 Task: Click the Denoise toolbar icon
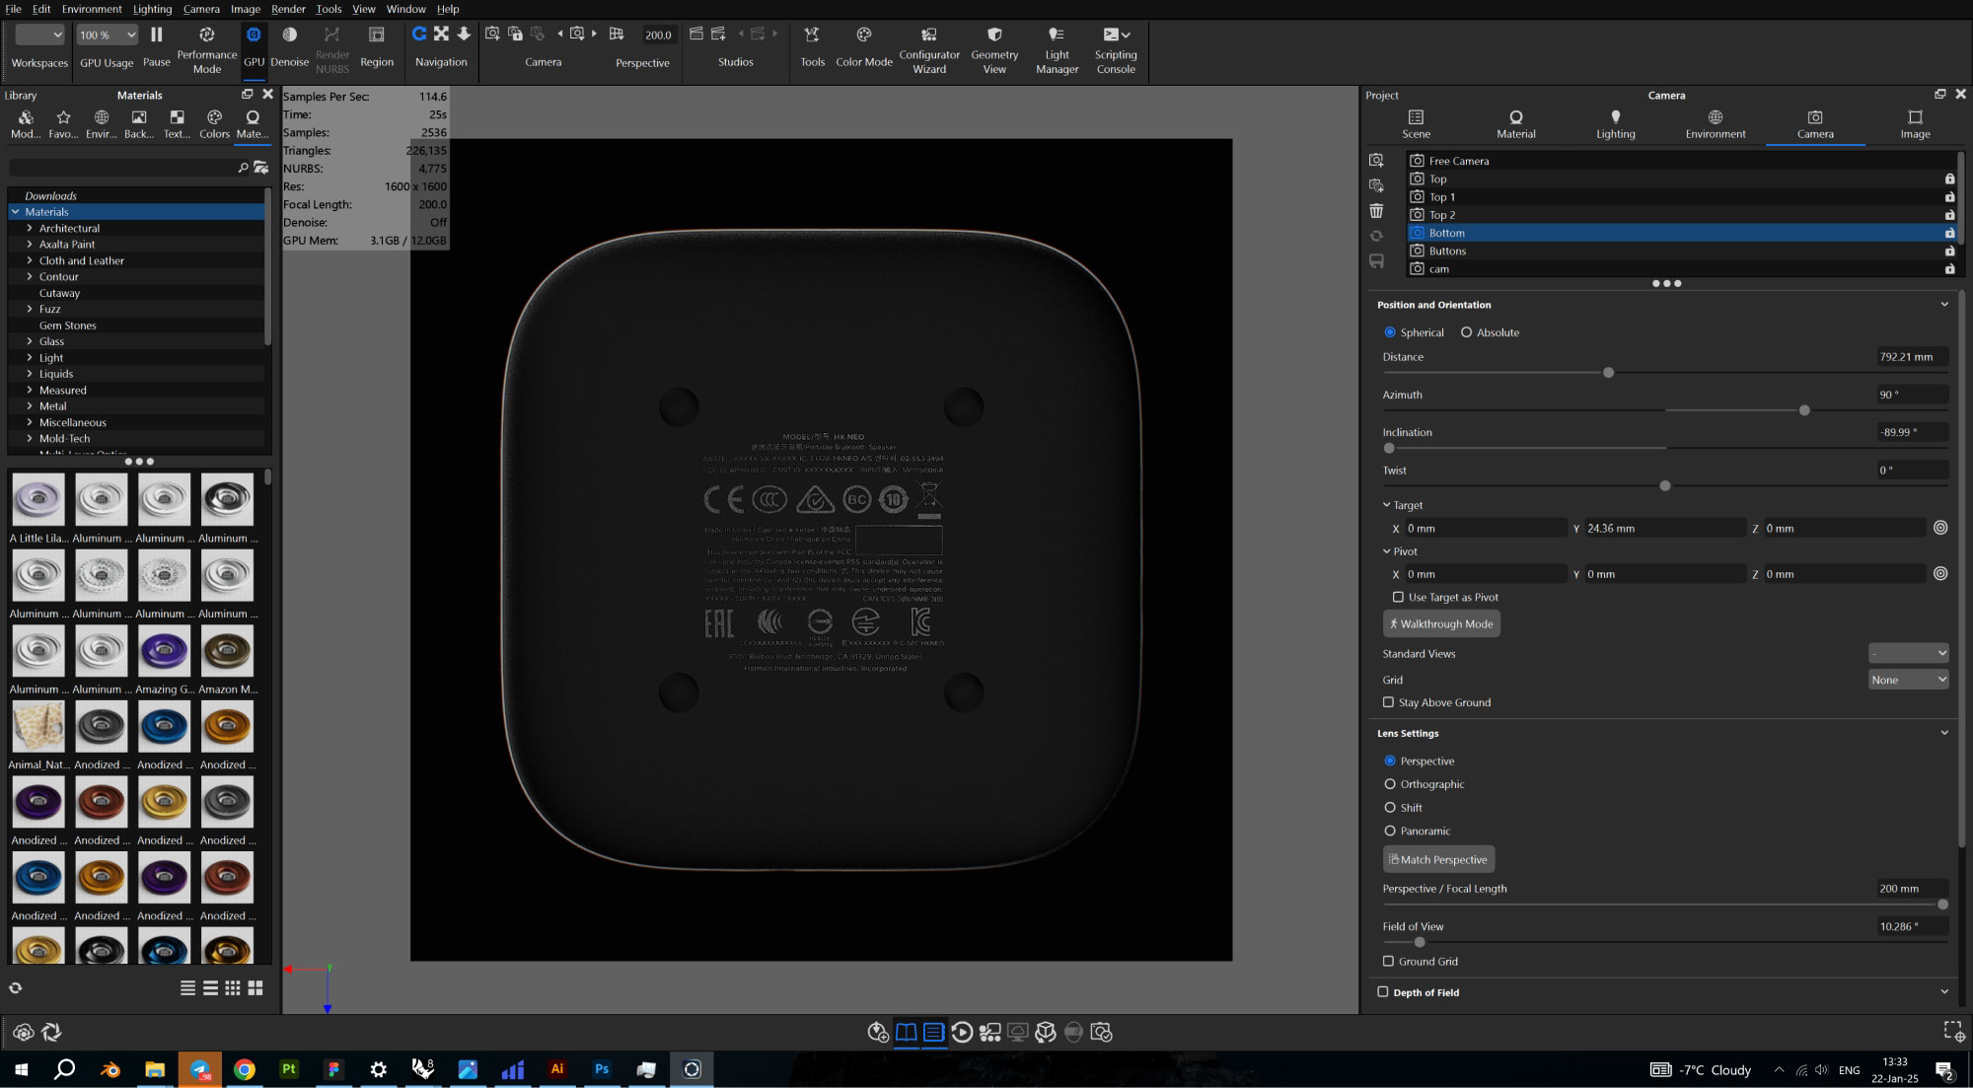click(289, 36)
